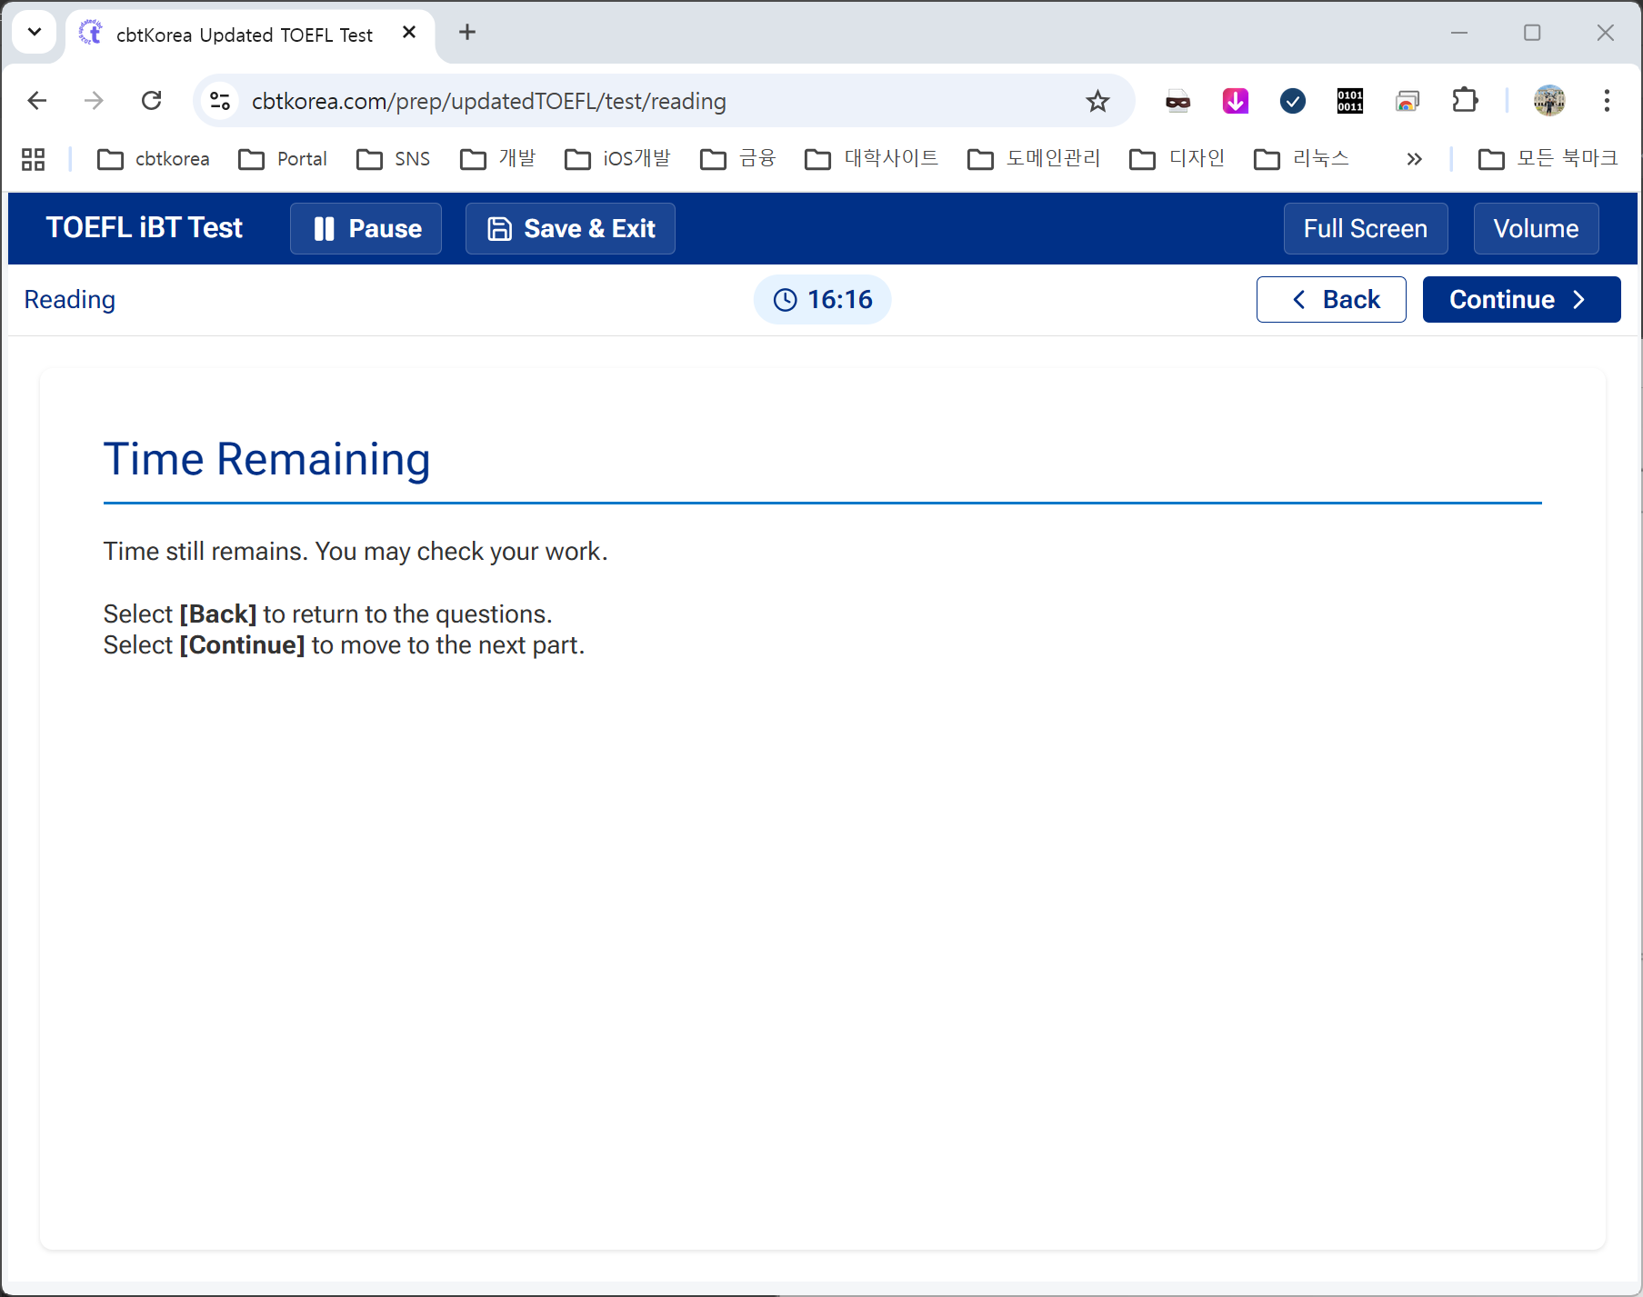Click the address bar URL

point(488,101)
